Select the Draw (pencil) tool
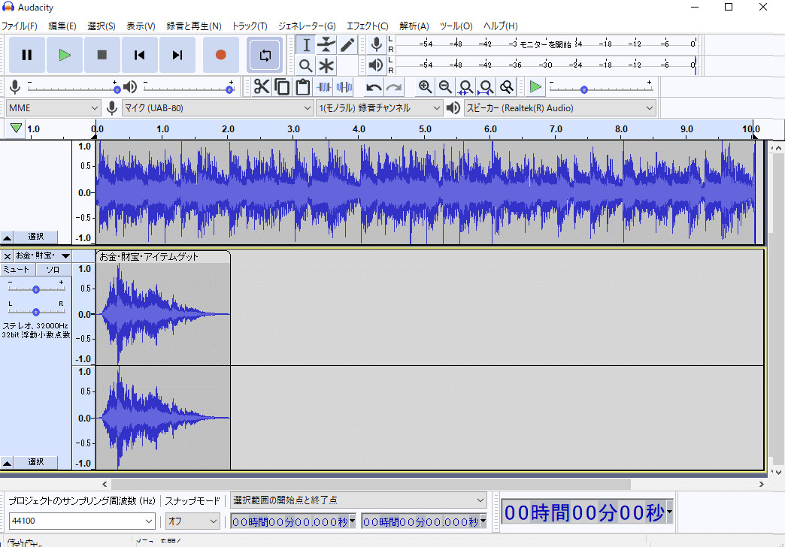This screenshot has width=785, height=547. tap(347, 45)
